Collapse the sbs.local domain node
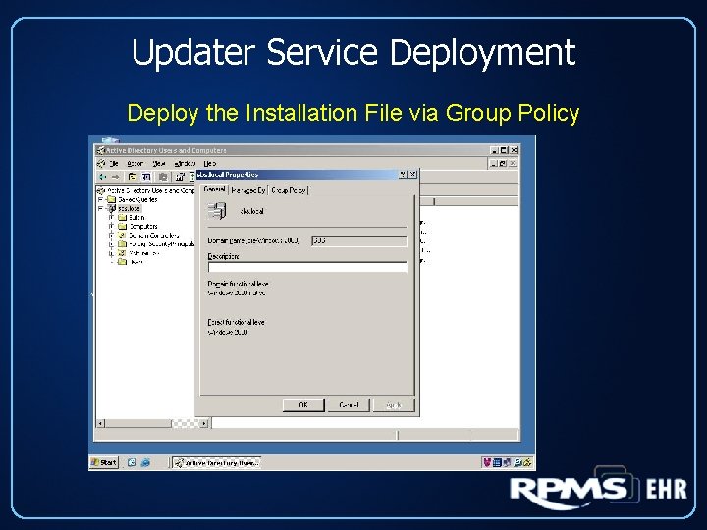 click(x=100, y=208)
